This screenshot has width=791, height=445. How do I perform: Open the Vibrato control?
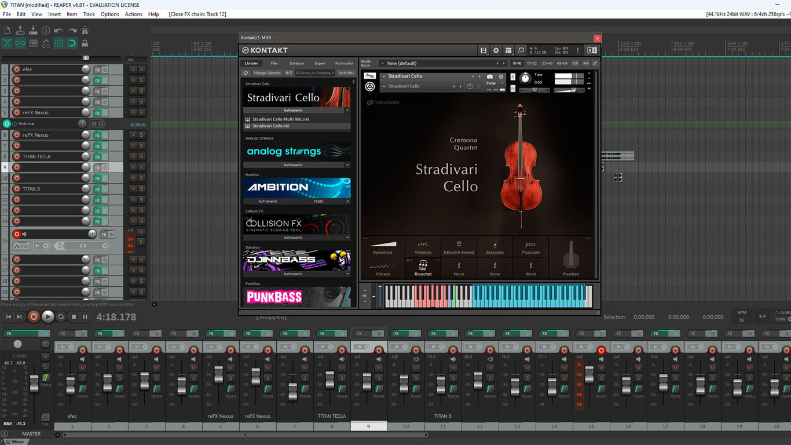[382, 268]
